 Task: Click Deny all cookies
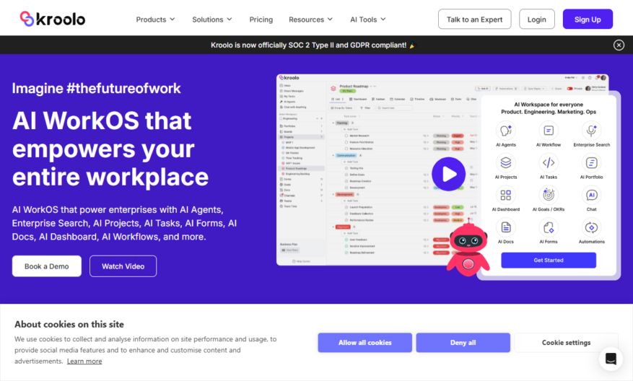point(463,343)
